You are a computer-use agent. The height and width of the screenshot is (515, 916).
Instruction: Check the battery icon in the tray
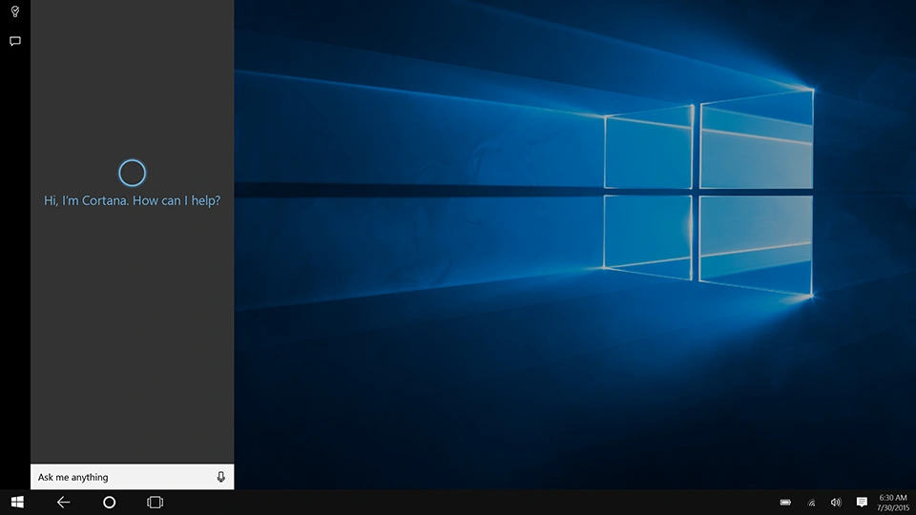(785, 503)
